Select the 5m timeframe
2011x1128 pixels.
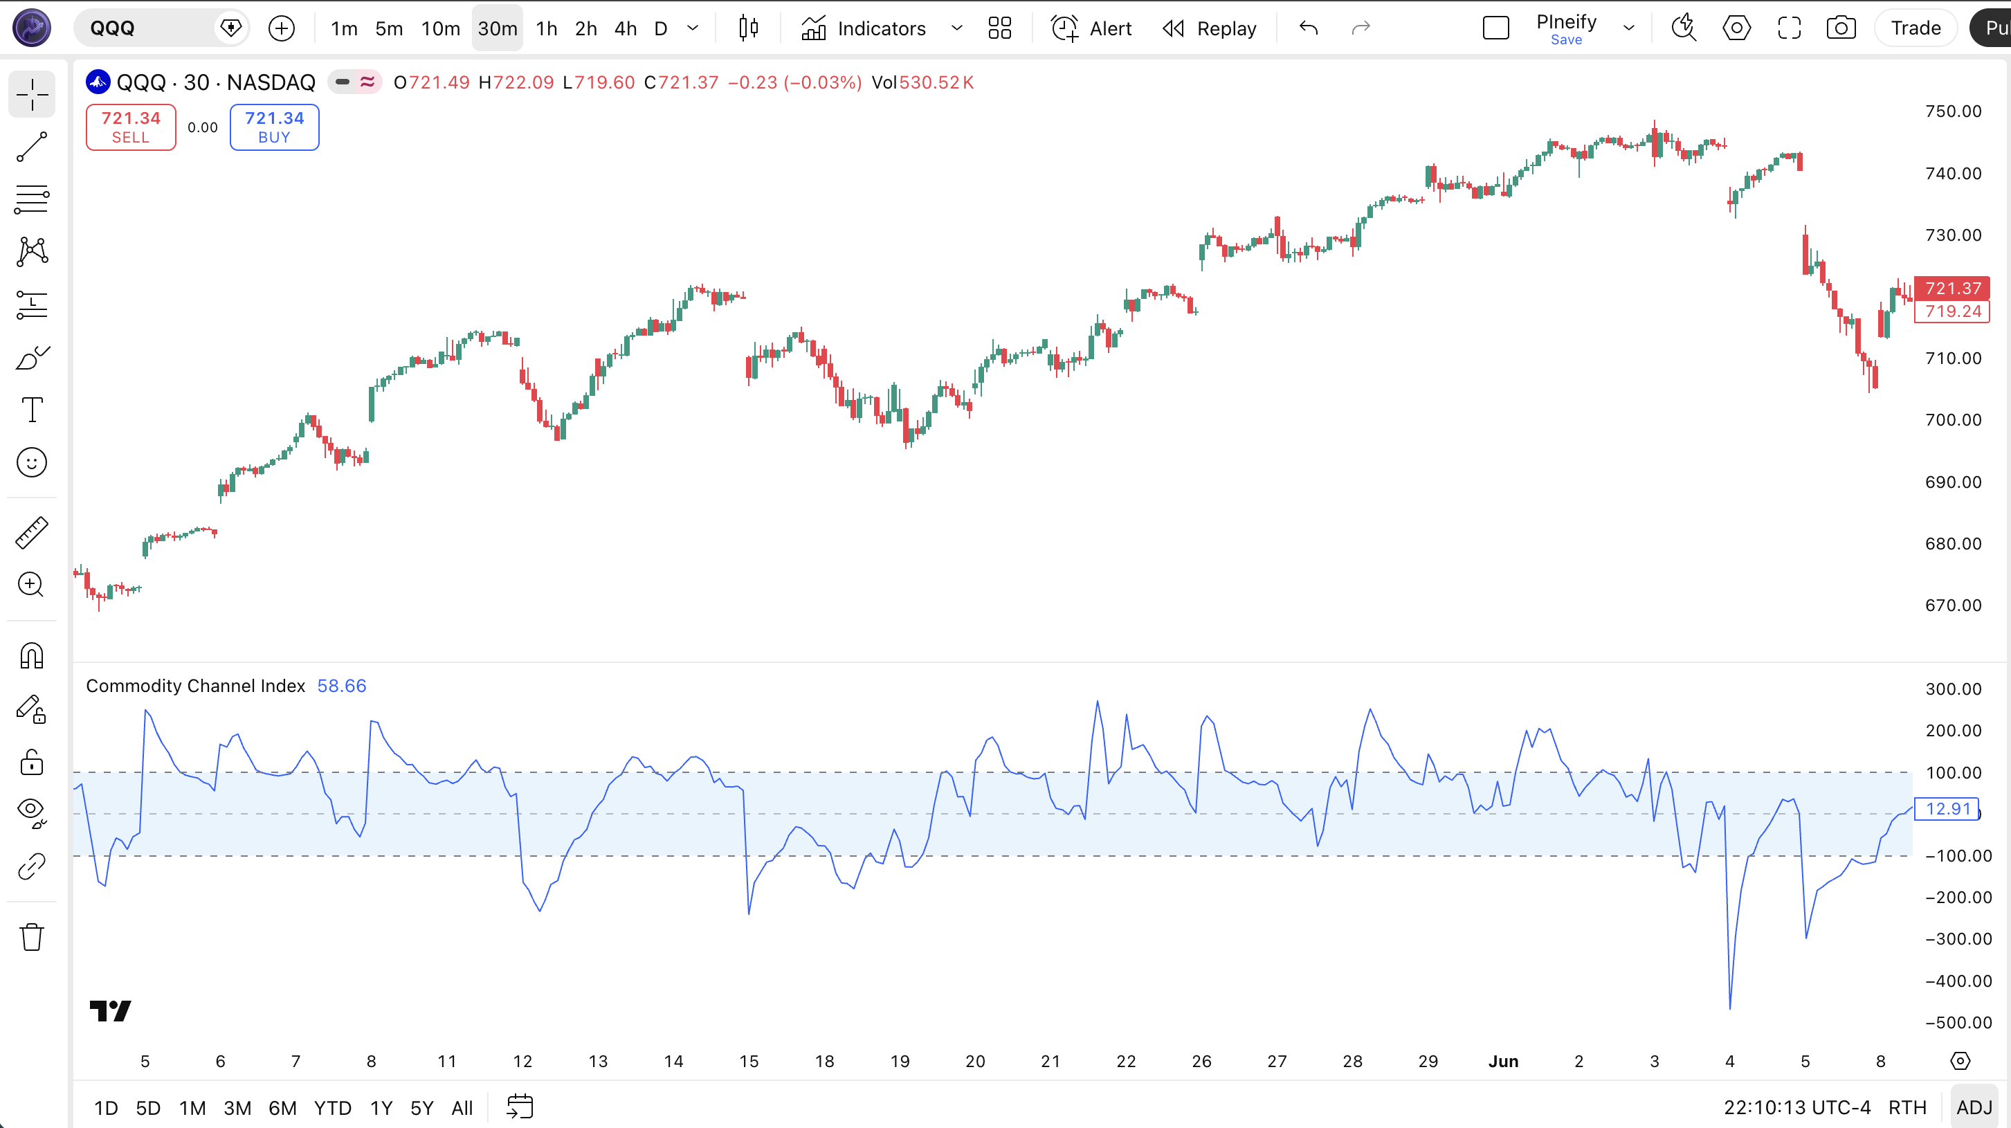tap(389, 29)
